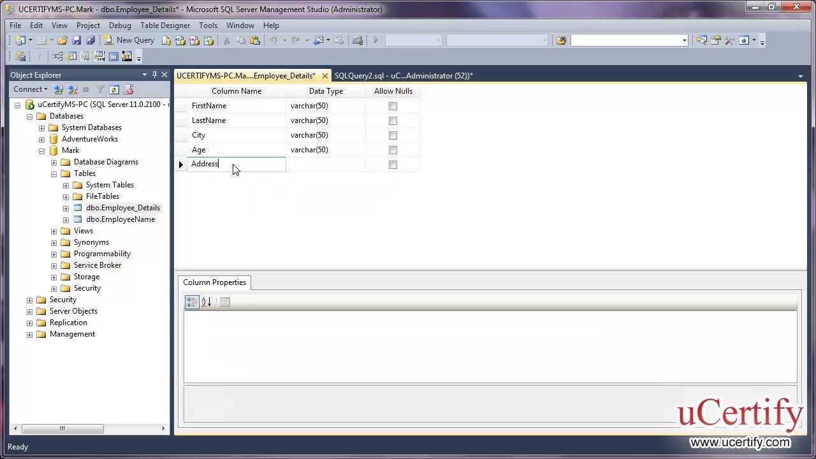
Task: Click the Categorized view icon in Column Properties
Action: tap(192, 302)
